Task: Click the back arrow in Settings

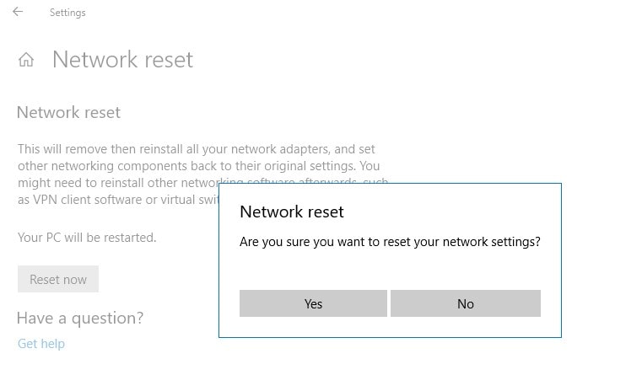Action: tap(18, 13)
